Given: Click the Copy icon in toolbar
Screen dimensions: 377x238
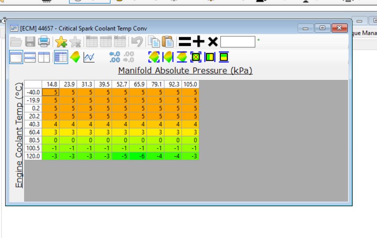Looking at the screenshot, I should [x=153, y=42].
